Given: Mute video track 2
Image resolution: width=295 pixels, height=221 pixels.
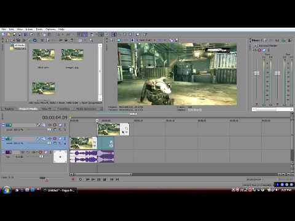Looking at the screenshot, I should pyautogui.click(x=60, y=139).
